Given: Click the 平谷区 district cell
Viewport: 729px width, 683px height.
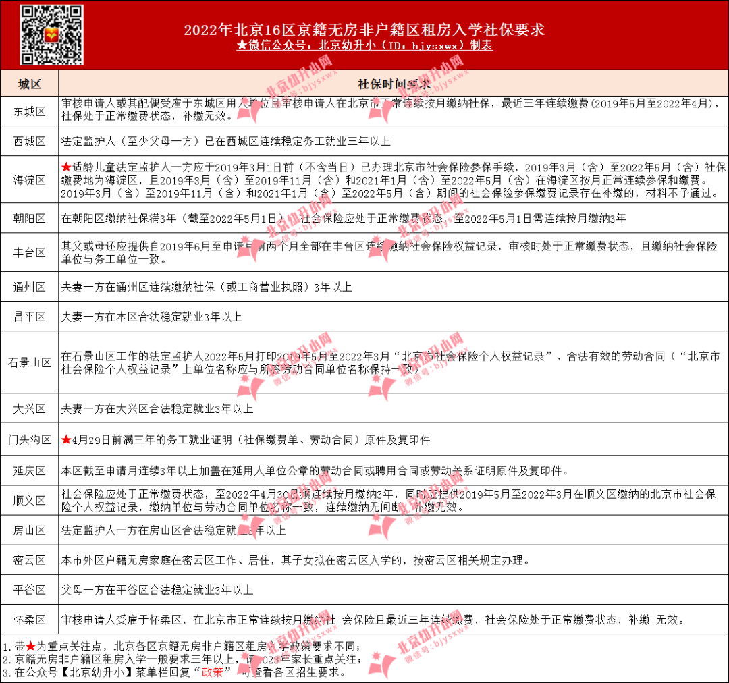Looking at the screenshot, I should (30, 590).
